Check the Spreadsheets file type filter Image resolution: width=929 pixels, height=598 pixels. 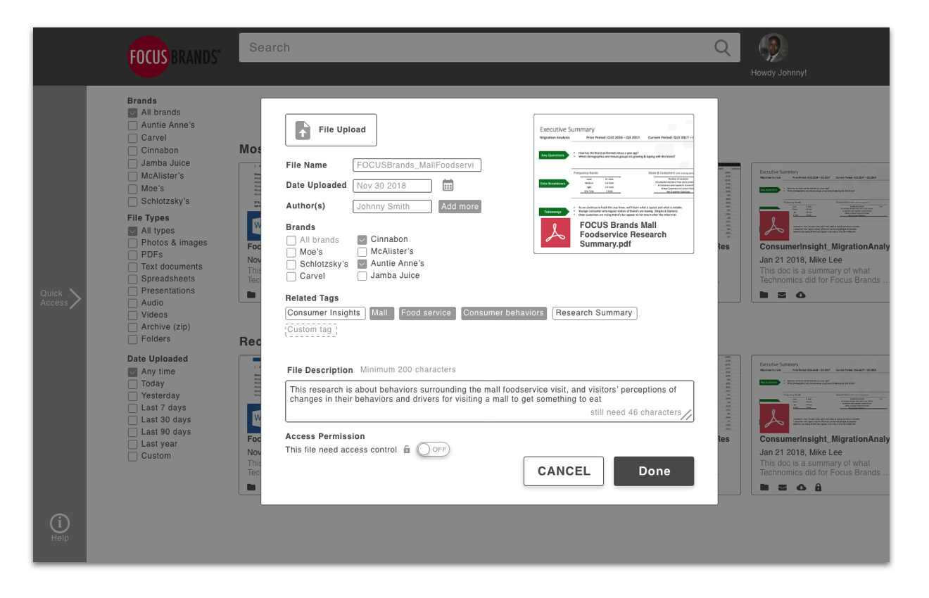[132, 279]
